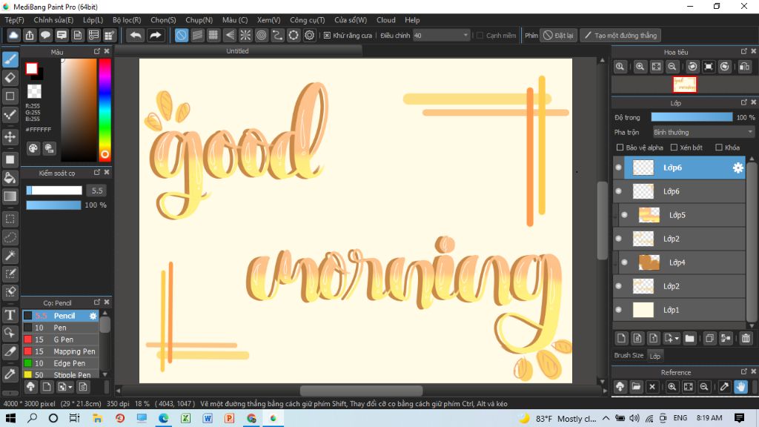The image size is (759, 427).
Task: Adjust the Độ trong layer opacity slider
Action: (x=692, y=117)
